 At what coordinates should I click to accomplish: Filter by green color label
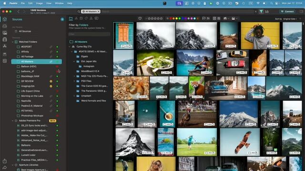(x=180, y=19)
